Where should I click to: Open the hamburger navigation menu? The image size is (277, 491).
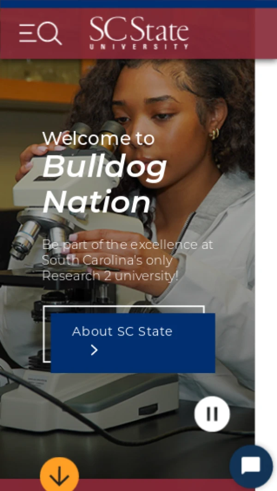coord(27,34)
